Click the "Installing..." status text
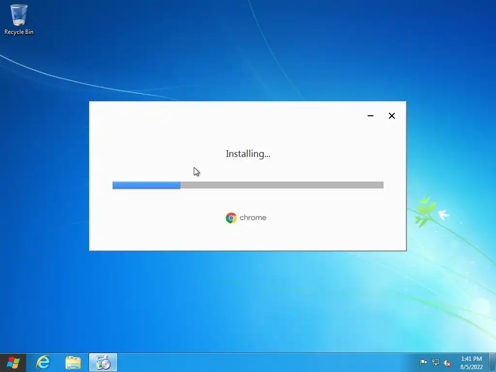 tap(248, 154)
